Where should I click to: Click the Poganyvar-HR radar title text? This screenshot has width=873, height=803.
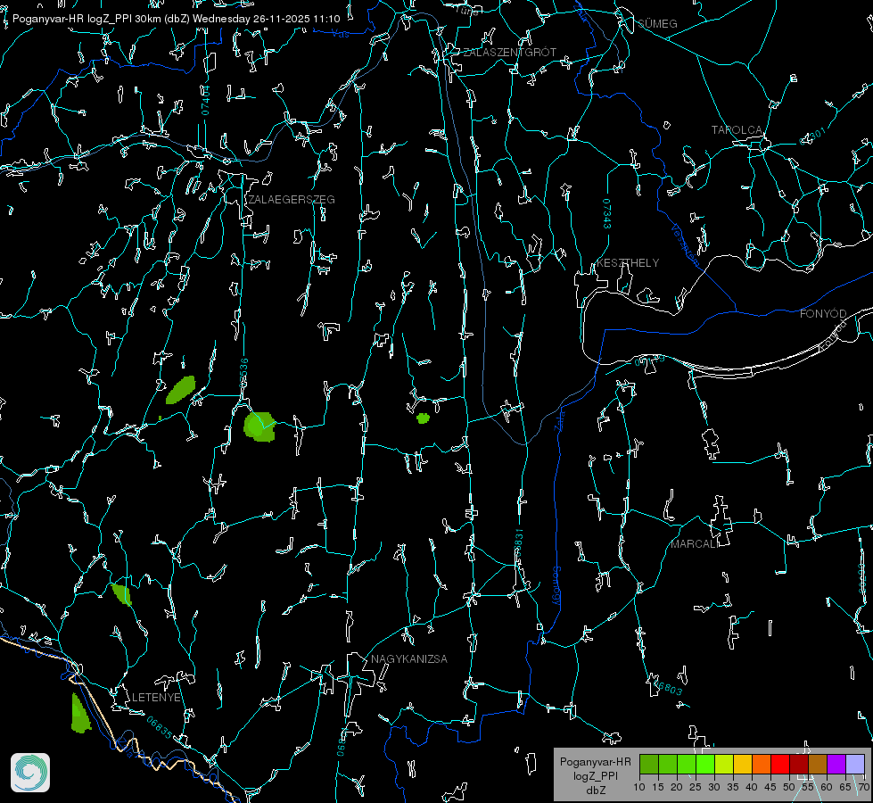point(176,19)
